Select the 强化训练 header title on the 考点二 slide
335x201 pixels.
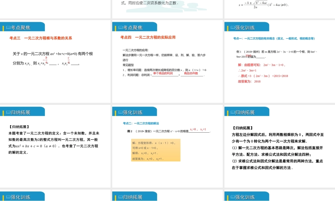(133, 112)
